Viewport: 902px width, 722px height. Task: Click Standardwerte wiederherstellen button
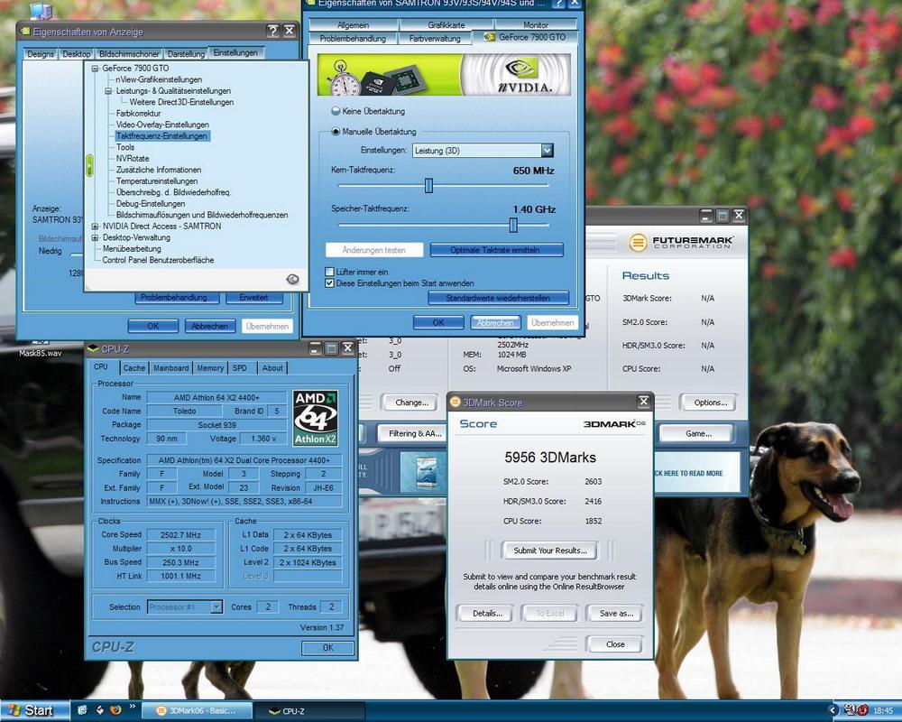(498, 298)
